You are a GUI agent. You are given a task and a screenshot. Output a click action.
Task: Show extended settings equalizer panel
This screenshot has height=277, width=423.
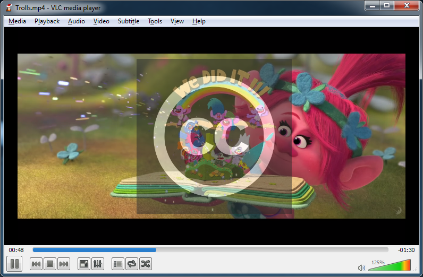97,264
